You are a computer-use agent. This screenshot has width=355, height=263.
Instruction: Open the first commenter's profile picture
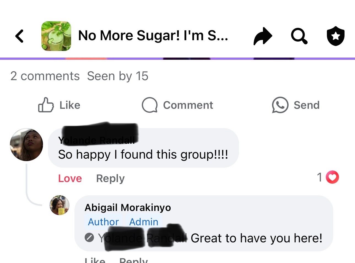click(26, 145)
